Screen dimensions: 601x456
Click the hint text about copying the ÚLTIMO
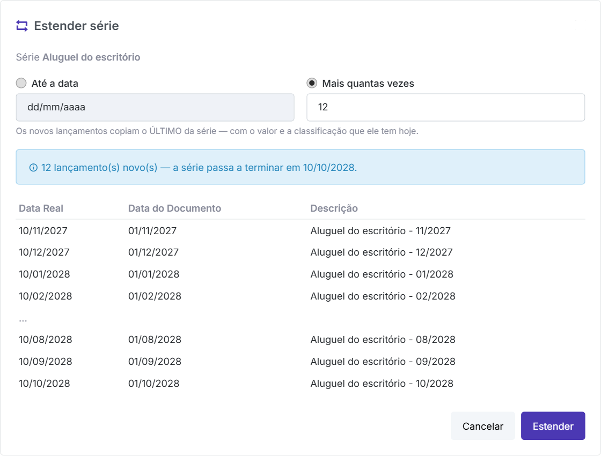(x=217, y=131)
